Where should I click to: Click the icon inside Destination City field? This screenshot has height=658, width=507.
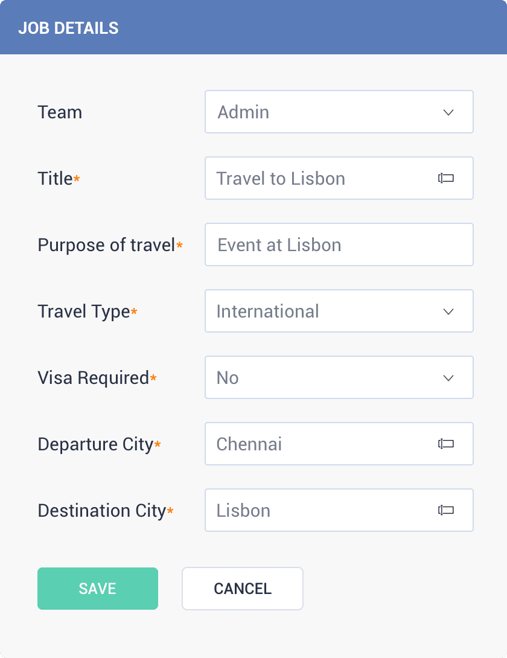click(x=445, y=510)
